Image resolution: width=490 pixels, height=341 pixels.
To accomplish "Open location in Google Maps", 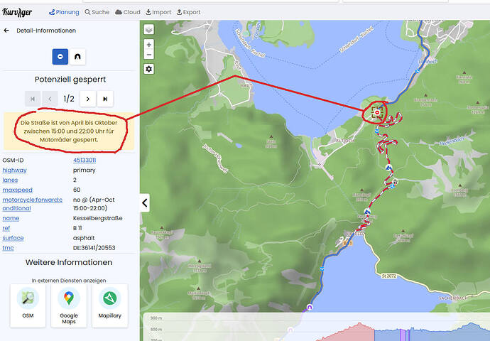I will pos(69,305).
